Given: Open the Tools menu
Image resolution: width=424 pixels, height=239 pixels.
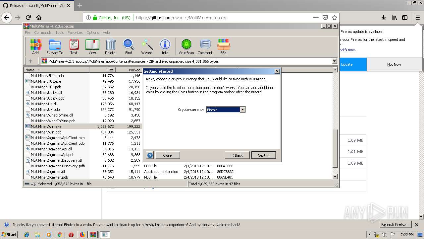Looking at the screenshot, I should pyautogui.click(x=60, y=33).
